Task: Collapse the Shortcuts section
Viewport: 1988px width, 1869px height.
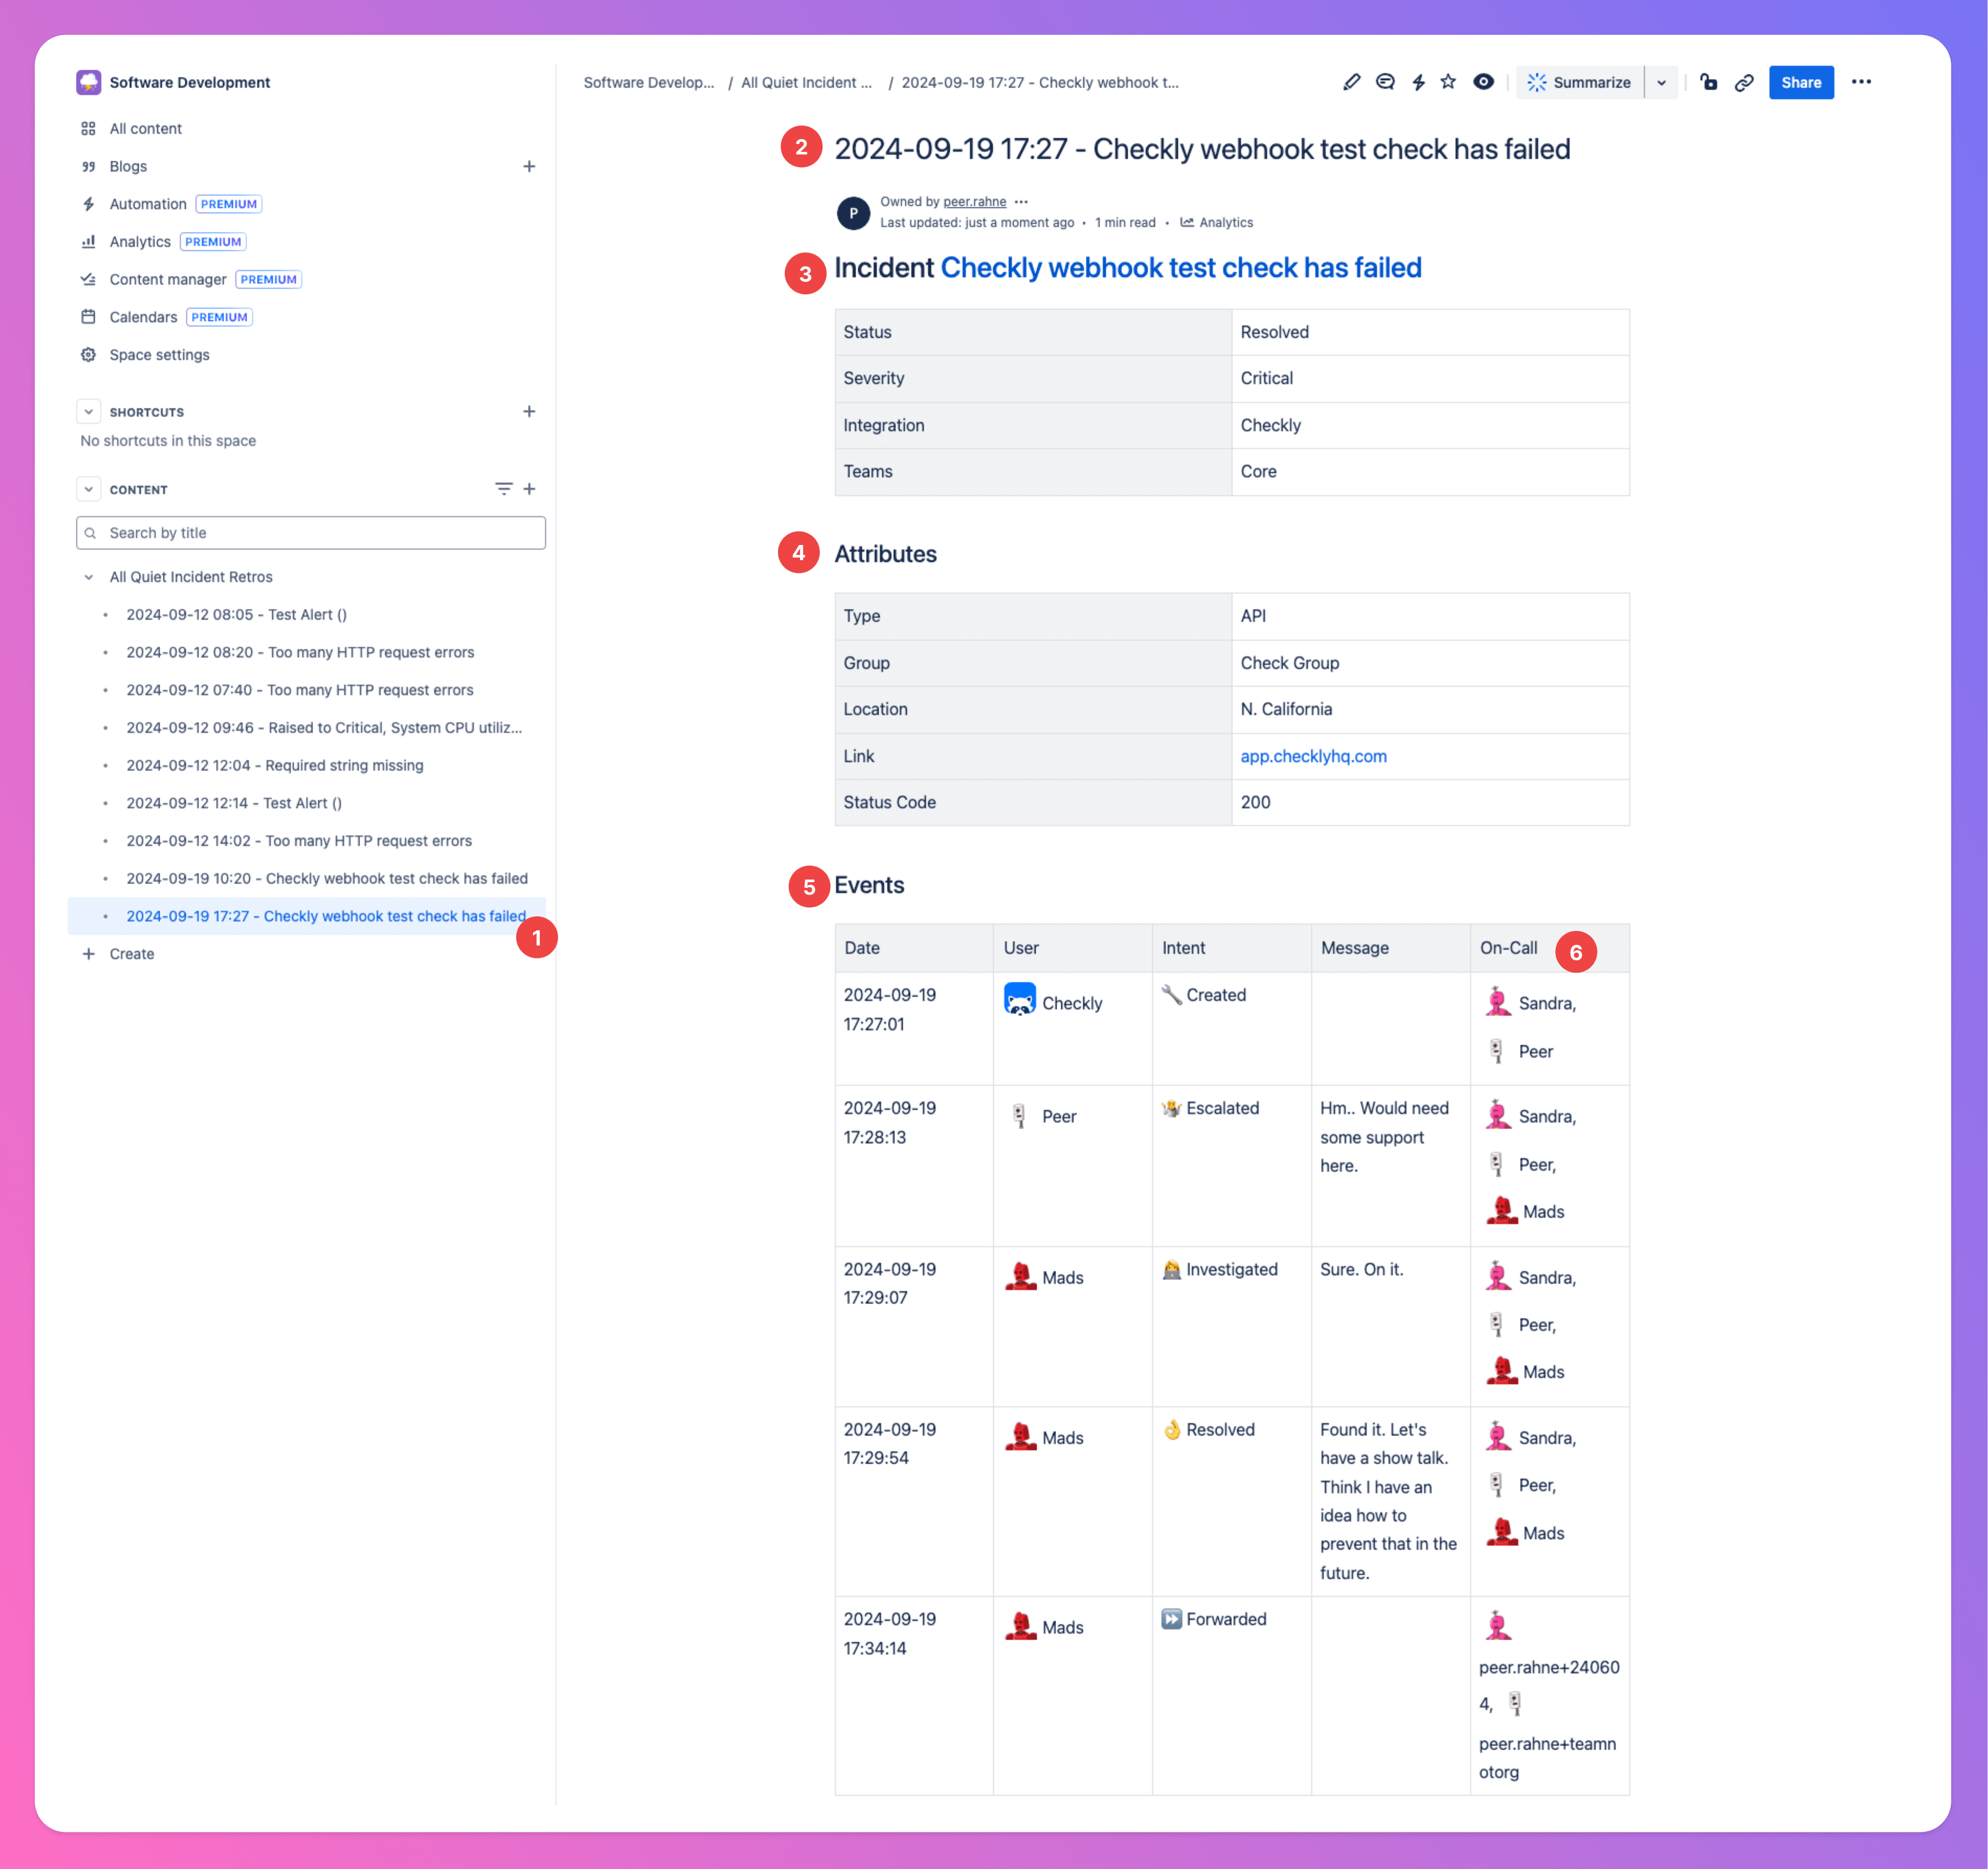Action: coord(89,411)
